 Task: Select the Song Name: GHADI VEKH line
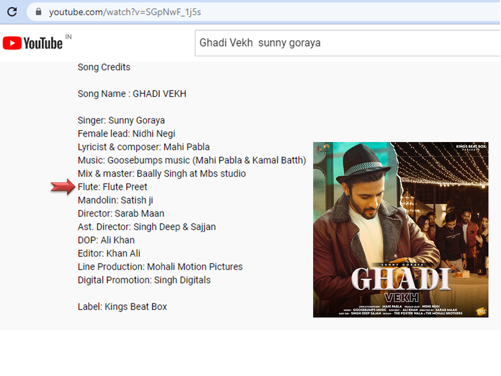click(132, 94)
